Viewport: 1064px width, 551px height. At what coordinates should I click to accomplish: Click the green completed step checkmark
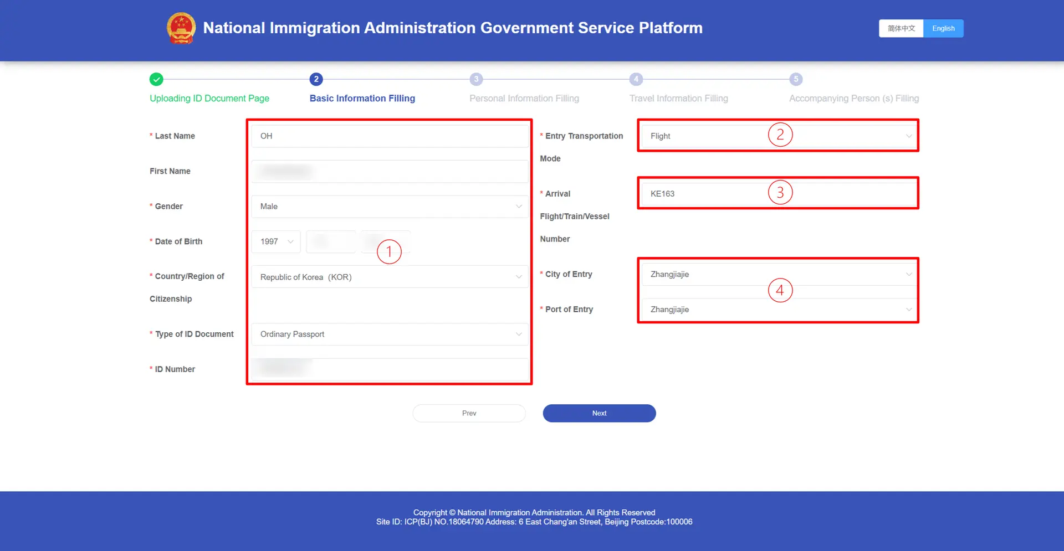[156, 79]
